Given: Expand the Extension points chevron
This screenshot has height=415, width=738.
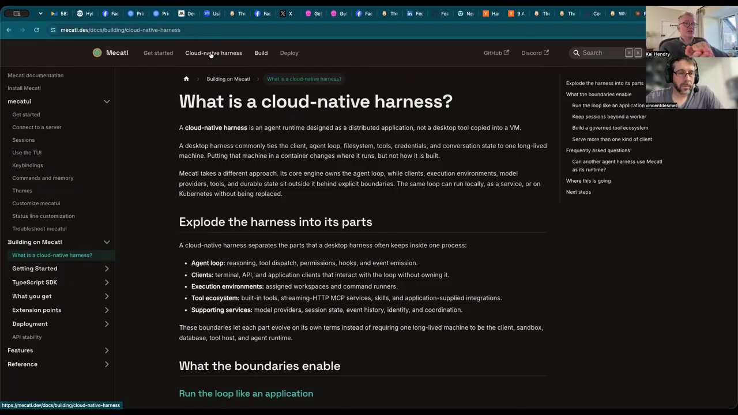Looking at the screenshot, I should click(107, 310).
